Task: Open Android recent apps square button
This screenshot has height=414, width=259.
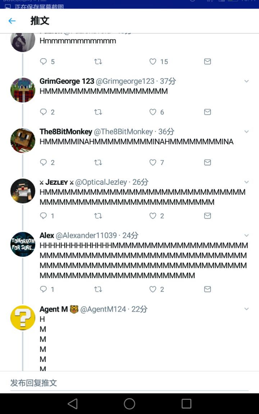Action: [186, 404]
